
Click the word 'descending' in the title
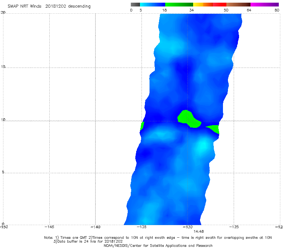(x=80, y=6)
